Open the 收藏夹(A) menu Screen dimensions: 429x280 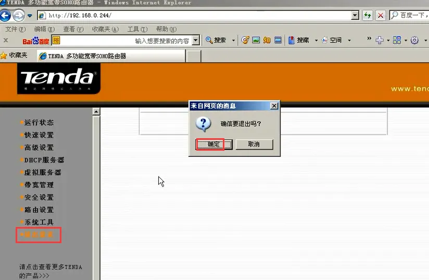pyautogui.click(x=105, y=29)
